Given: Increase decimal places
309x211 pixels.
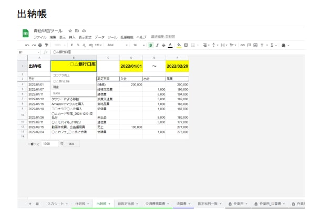Looking at the screenshot, I should 90,45.
